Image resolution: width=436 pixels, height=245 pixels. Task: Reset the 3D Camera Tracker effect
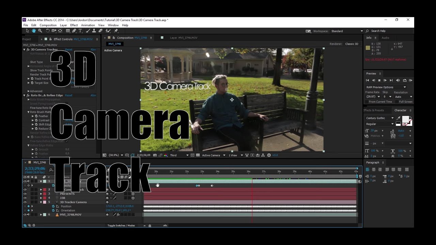click(68, 50)
